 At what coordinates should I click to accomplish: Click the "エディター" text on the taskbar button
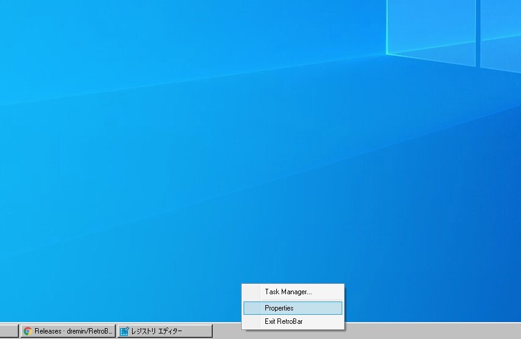[x=170, y=331]
